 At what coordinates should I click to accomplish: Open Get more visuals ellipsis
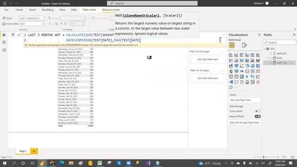click(x=236, y=87)
